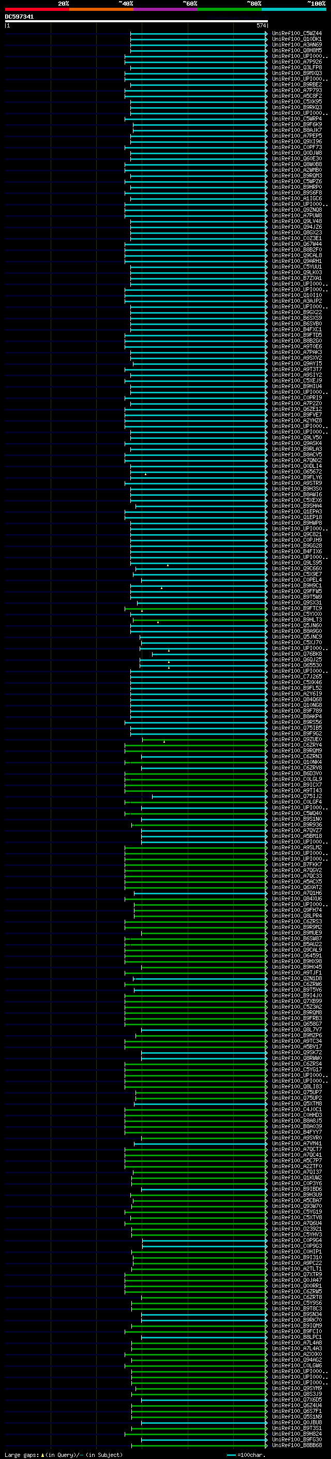Screen dimensions: 331x1459
Task: Click UniRef100_A9T3T7 label
Action: tap(296, 370)
